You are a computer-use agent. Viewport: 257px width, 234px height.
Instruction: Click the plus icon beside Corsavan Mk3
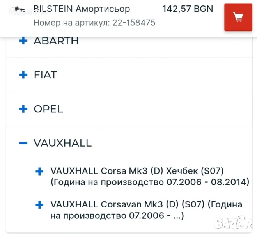pyautogui.click(x=39, y=205)
